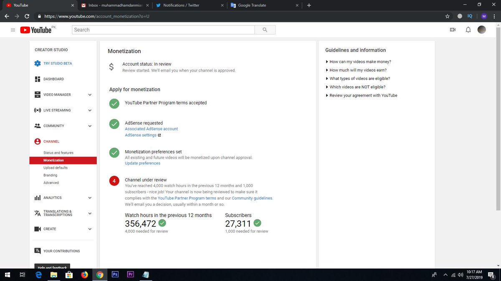Image resolution: width=501 pixels, height=281 pixels.
Task: Expand 'How much will my videos earn?'
Action: pos(356,70)
